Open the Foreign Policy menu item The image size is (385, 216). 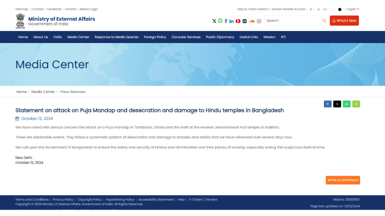[x=155, y=37]
